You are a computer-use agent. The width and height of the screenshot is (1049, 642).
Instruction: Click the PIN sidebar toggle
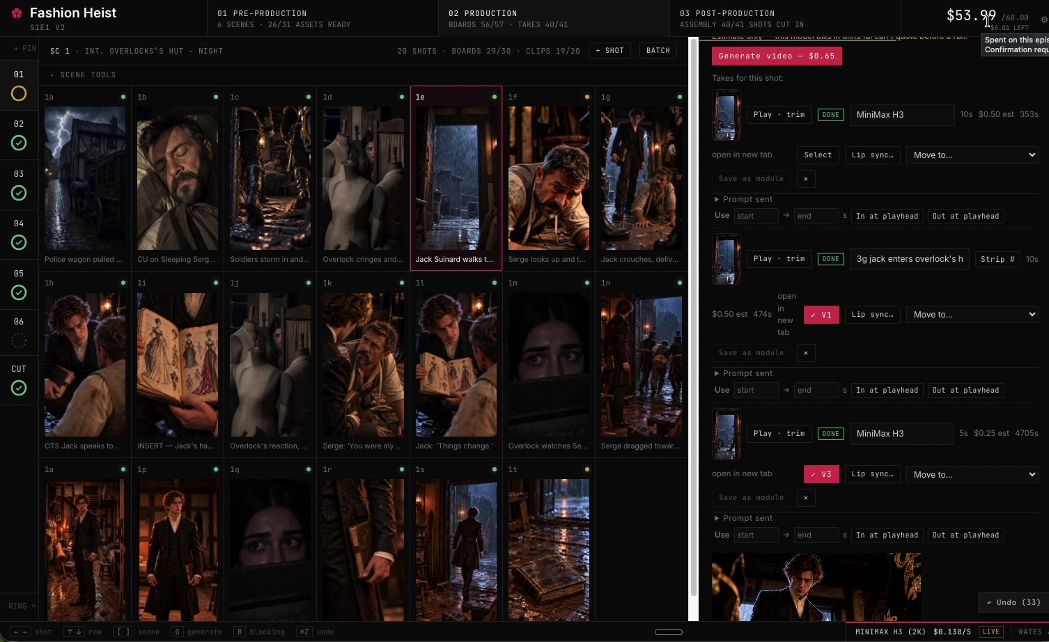[x=24, y=48]
